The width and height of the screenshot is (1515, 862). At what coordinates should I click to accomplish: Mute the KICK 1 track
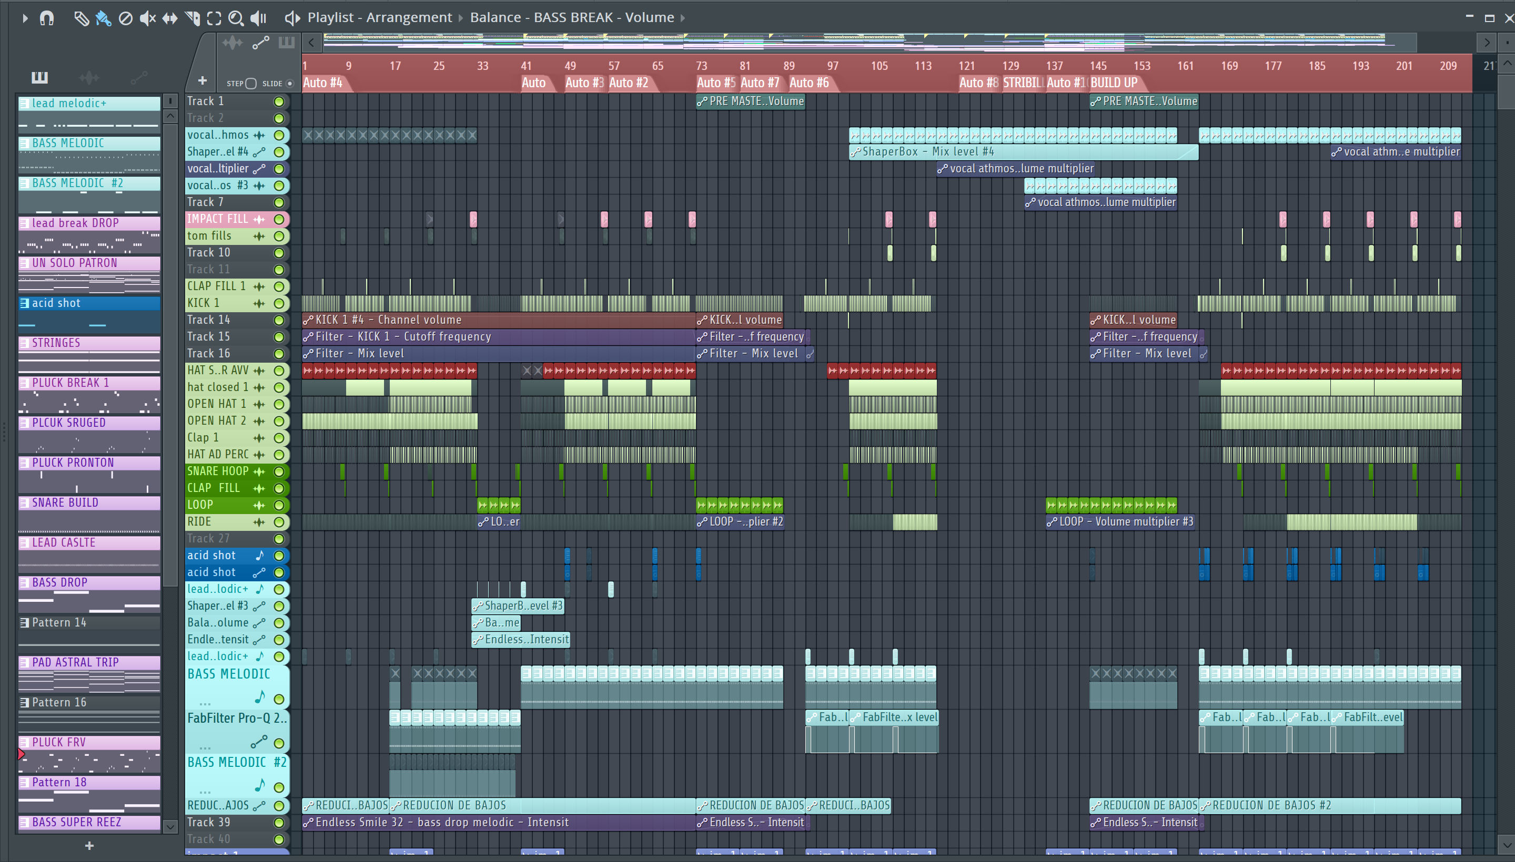(x=278, y=303)
